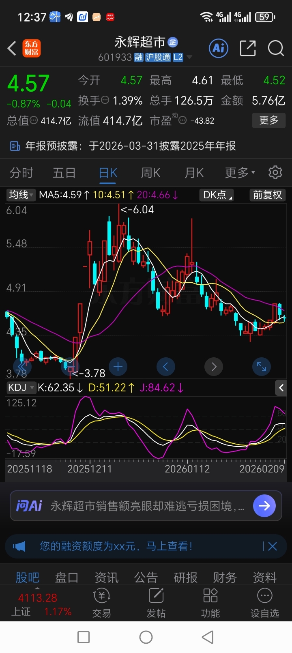Tap the 年报预披露 document icon
The image size is (292, 653).
(x=15, y=146)
